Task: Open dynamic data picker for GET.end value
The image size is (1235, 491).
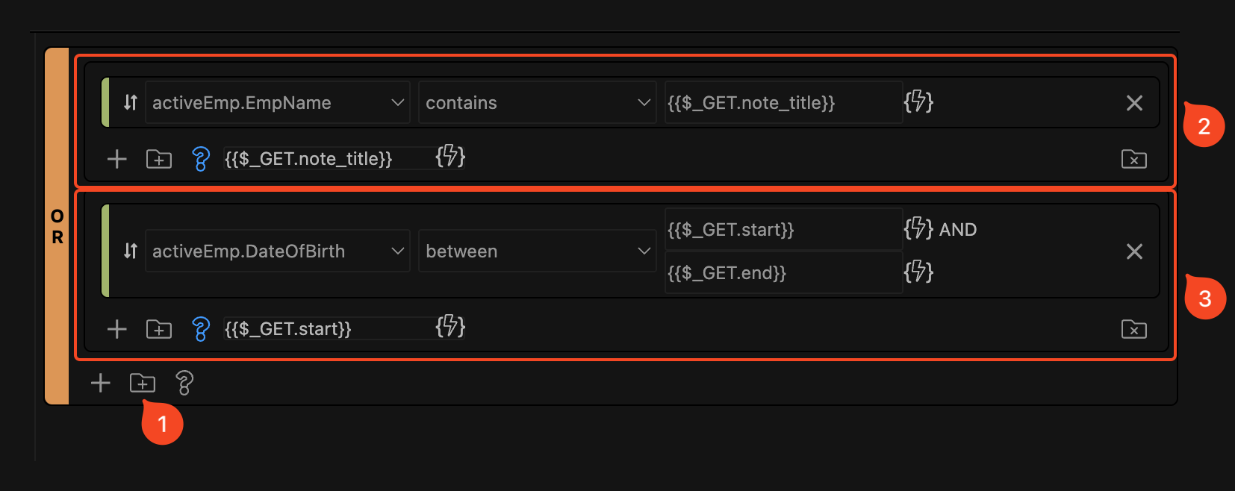Action: click(918, 272)
